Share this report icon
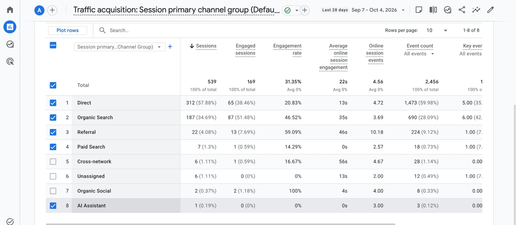This screenshot has height=225, width=516. point(462,10)
